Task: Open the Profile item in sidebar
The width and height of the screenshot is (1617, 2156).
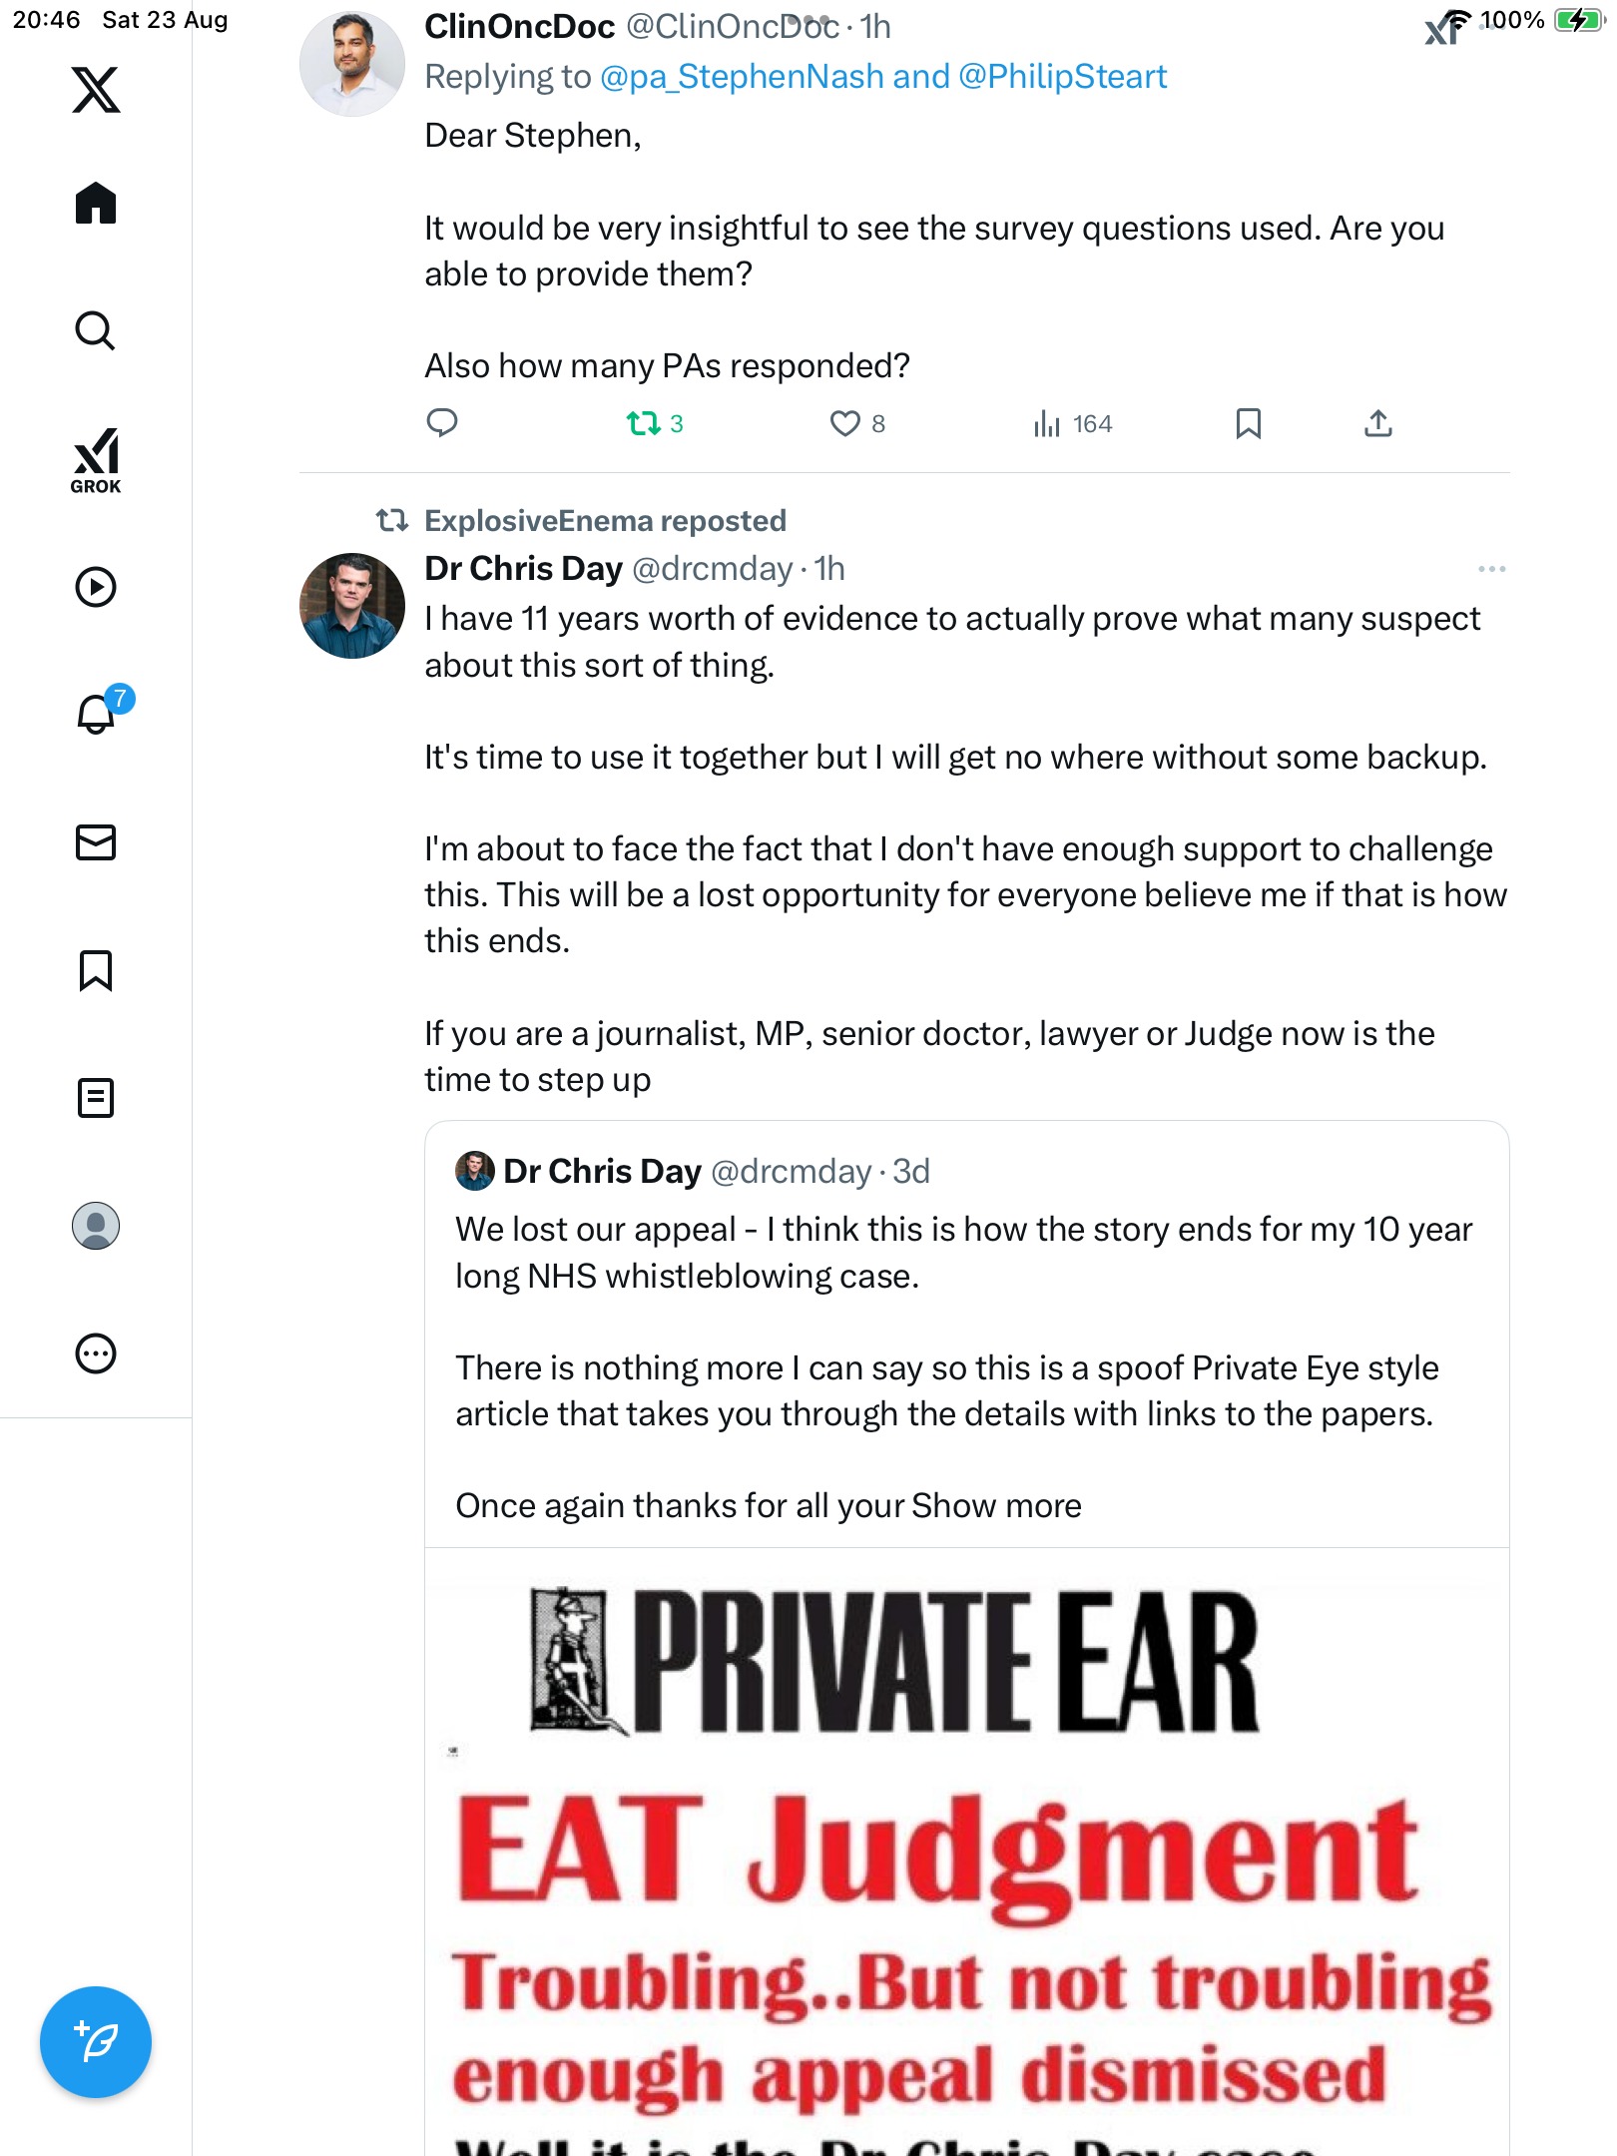Action: pos(96,1226)
